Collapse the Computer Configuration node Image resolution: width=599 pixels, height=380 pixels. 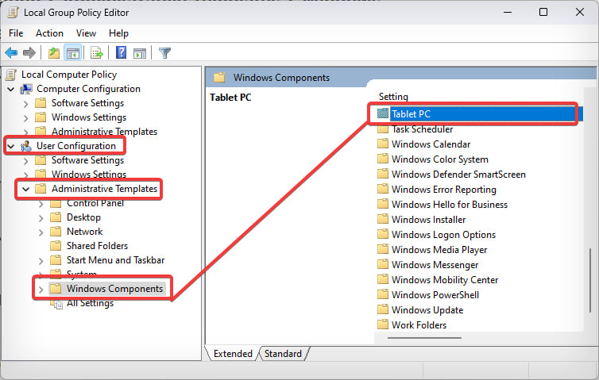pyautogui.click(x=11, y=89)
